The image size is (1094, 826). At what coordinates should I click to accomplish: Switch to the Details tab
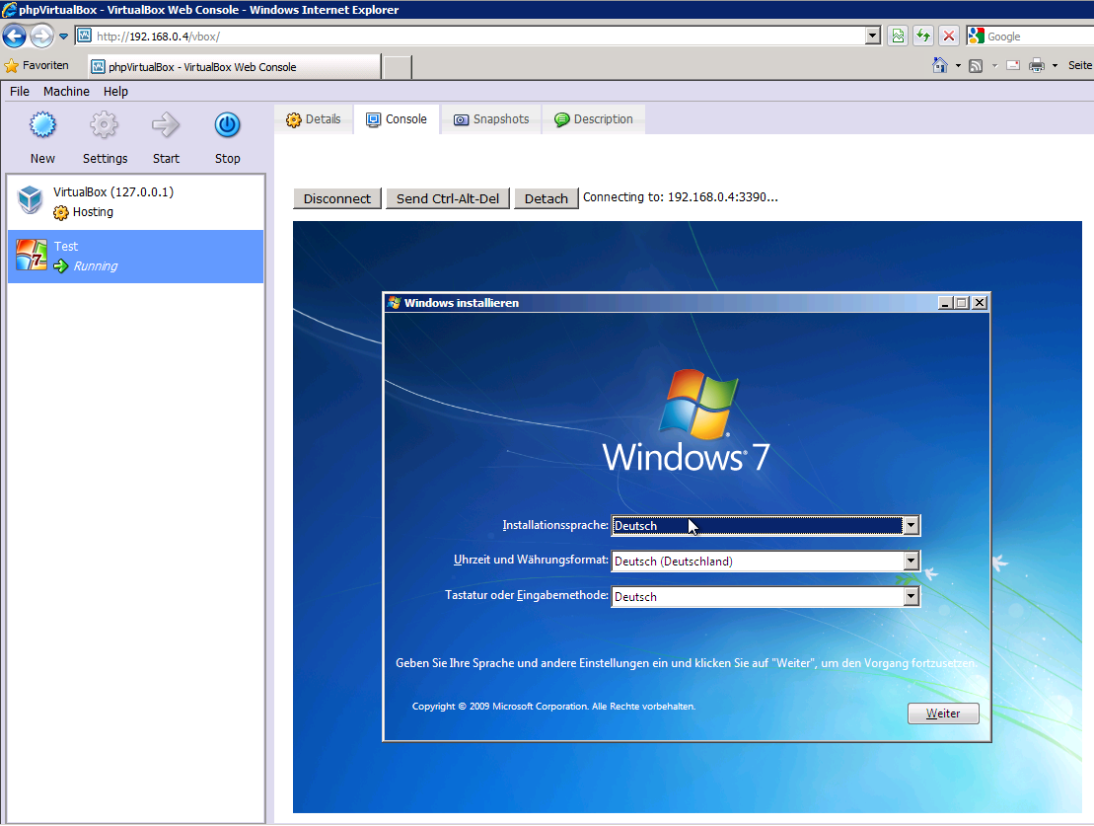point(314,119)
